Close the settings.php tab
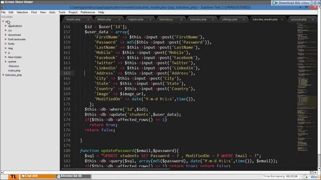 coord(244,19)
